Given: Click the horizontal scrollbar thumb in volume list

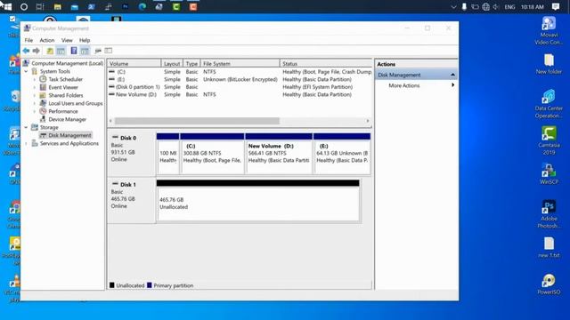Looking at the screenshot, I should click(x=197, y=121).
